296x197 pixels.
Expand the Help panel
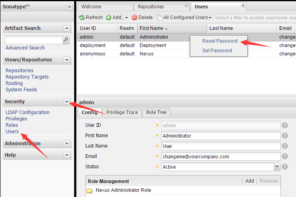(67, 155)
